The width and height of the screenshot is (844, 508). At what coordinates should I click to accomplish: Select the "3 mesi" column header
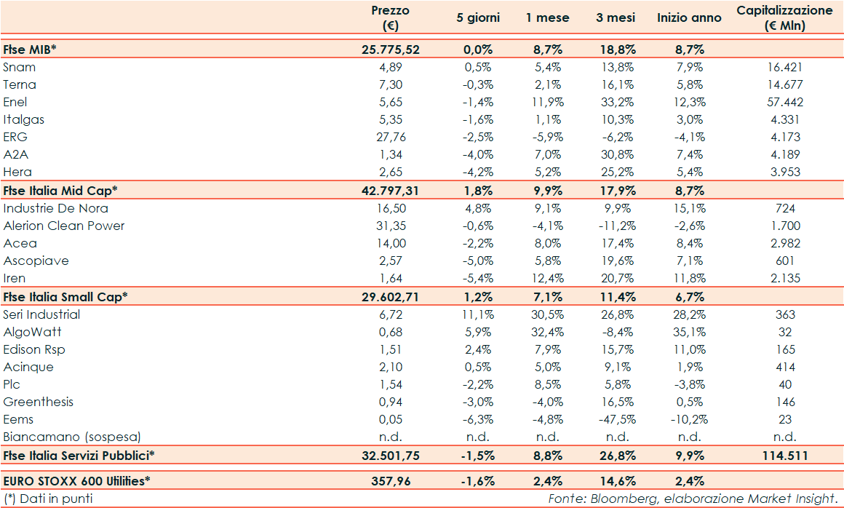[x=616, y=18]
